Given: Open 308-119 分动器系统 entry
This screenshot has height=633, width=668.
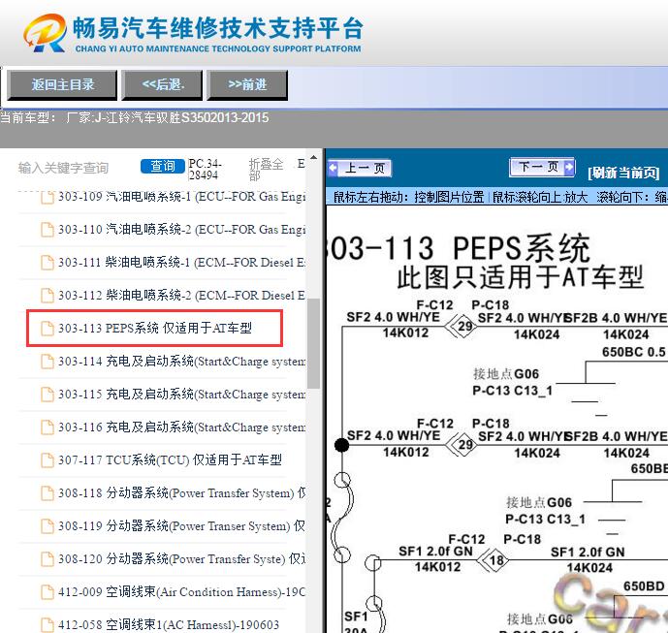Looking at the screenshot, I should 182,526.
